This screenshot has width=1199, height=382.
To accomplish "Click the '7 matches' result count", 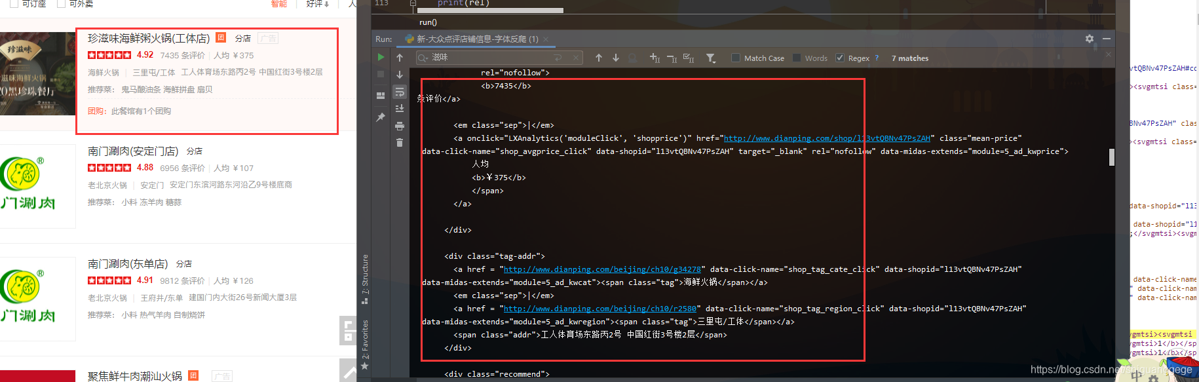I will (x=910, y=58).
